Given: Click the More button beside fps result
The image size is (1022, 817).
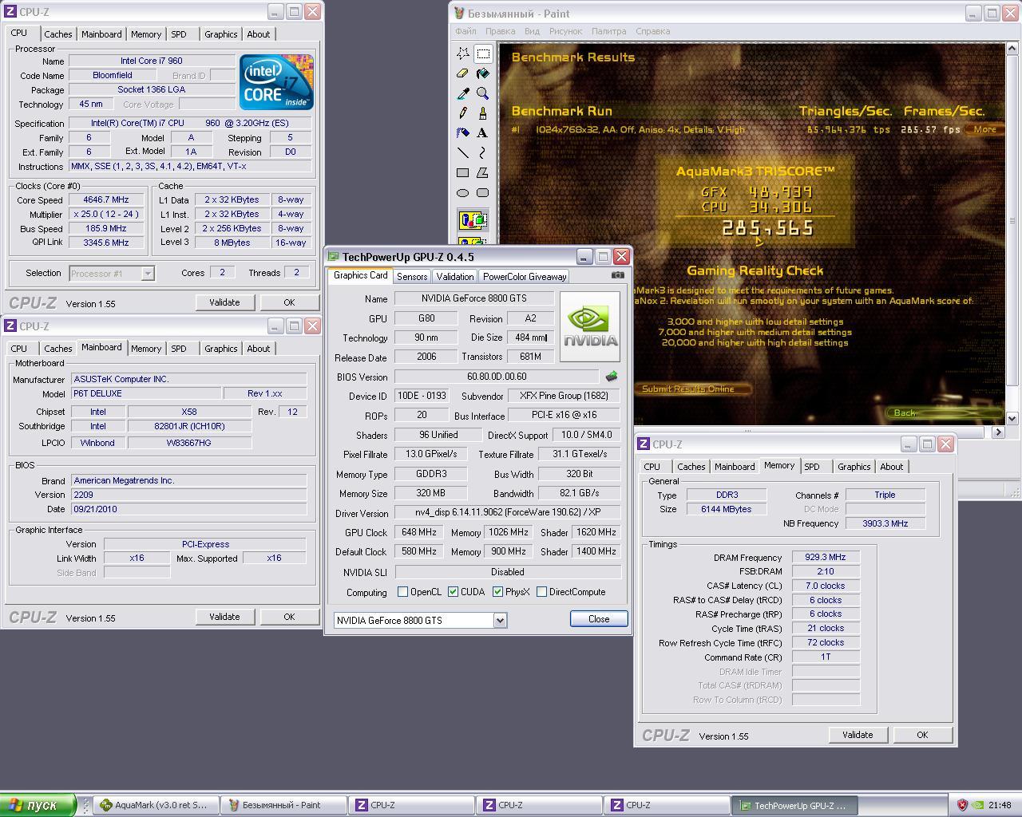Looking at the screenshot, I should pyautogui.click(x=984, y=129).
